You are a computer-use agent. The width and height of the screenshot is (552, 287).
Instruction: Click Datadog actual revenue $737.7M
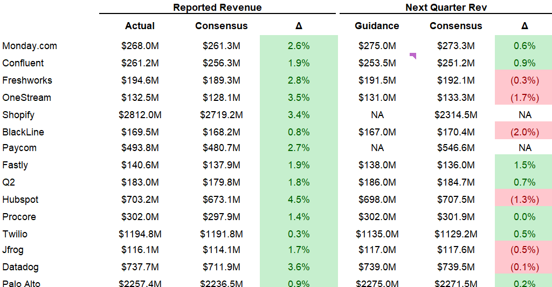pos(140,267)
